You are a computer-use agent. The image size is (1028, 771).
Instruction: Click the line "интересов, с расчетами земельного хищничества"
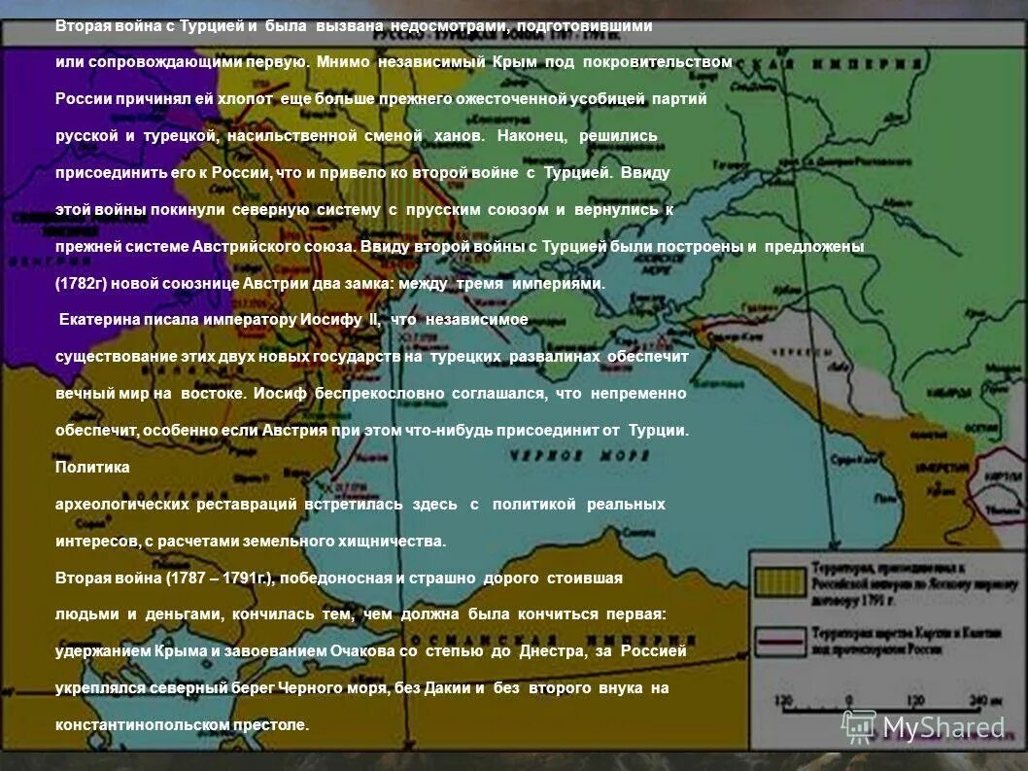(x=251, y=542)
